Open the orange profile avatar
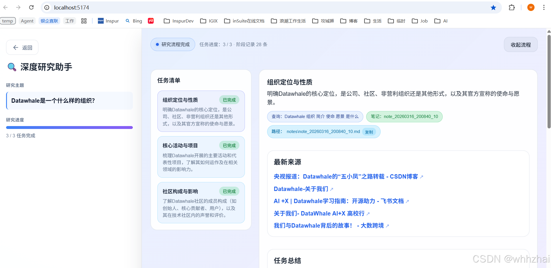This screenshot has height=268, width=551. coord(531,8)
